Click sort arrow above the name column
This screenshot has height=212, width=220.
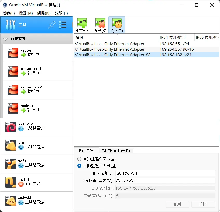pyautogui.click(x=116, y=34)
